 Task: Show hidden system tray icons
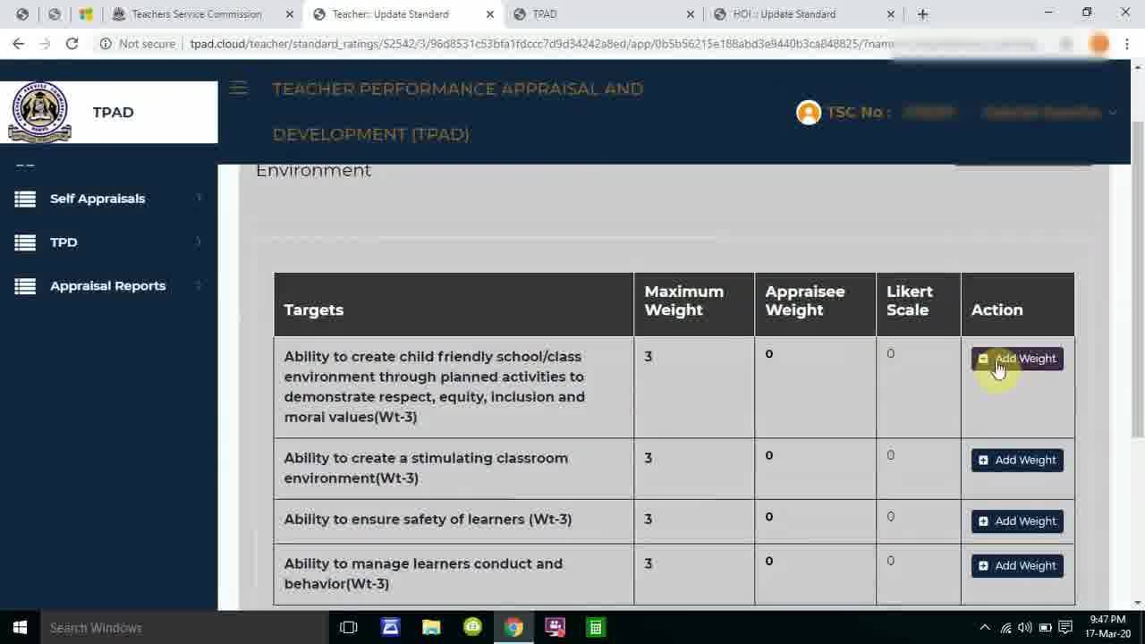coord(985,627)
